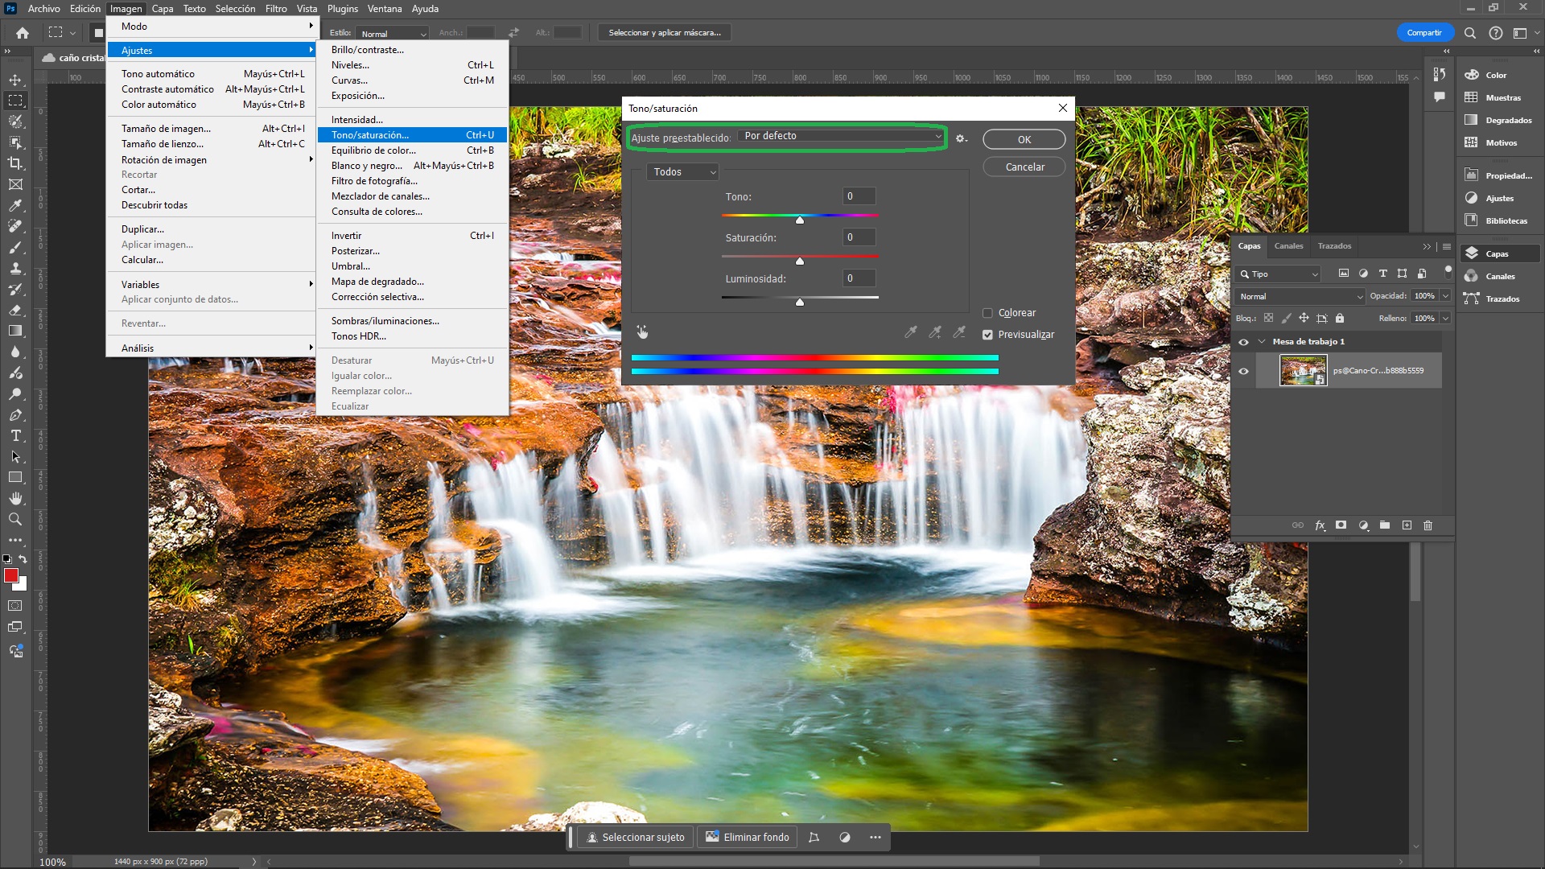Click the Eliminar fondo button

pyautogui.click(x=747, y=838)
